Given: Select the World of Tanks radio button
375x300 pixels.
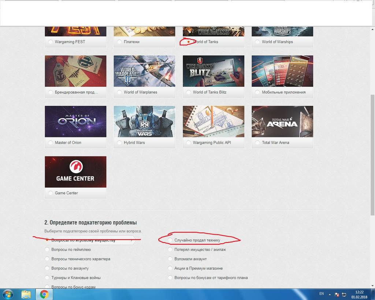Looking at the screenshot, I should click(189, 42).
